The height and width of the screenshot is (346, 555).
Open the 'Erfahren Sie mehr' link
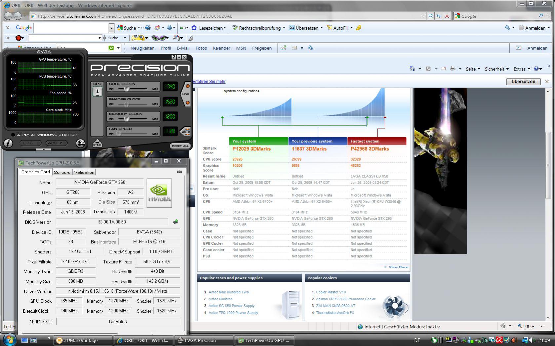[x=209, y=81]
